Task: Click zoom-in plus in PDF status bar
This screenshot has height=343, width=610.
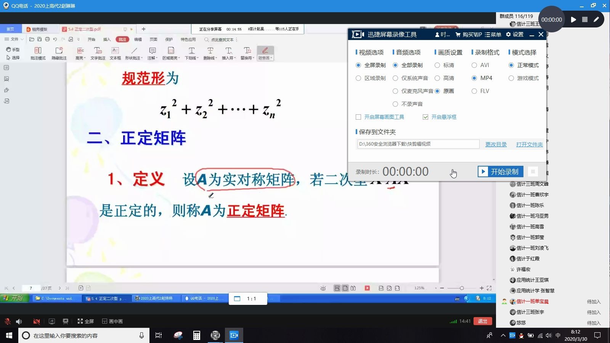Action: pyautogui.click(x=482, y=288)
